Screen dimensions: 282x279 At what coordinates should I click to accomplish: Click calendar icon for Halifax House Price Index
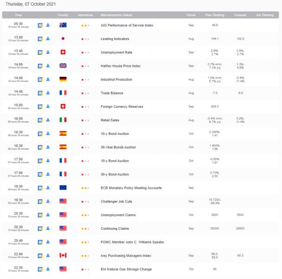(40, 66)
